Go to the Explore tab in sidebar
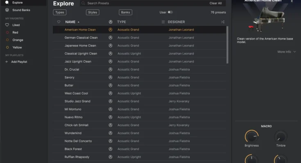301x163 pixels. tap(17, 2)
